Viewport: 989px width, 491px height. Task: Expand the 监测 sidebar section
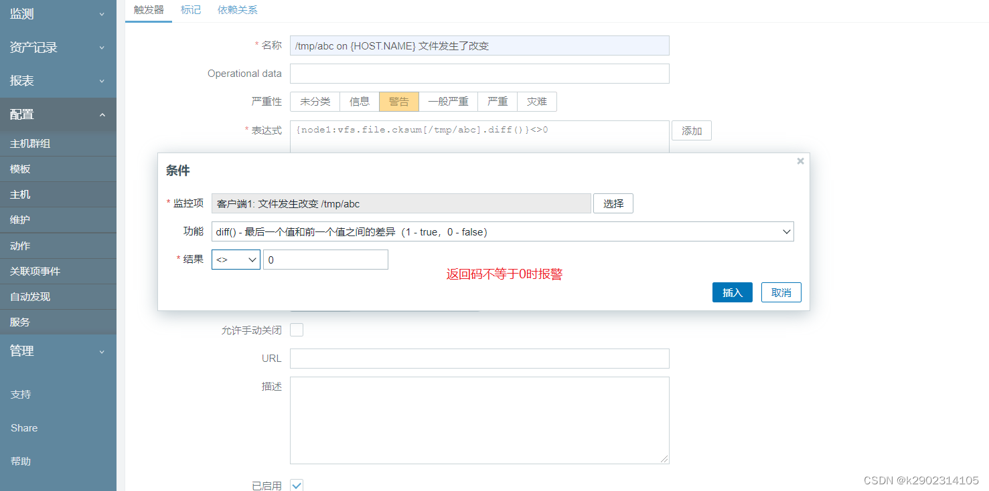[58, 13]
